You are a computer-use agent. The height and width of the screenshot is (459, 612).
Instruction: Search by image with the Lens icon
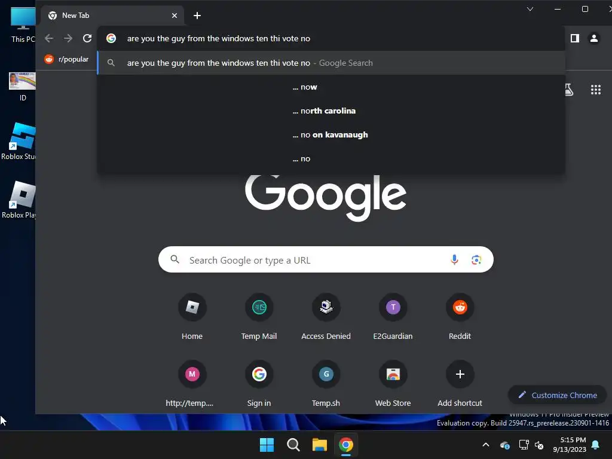pyautogui.click(x=476, y=260)
